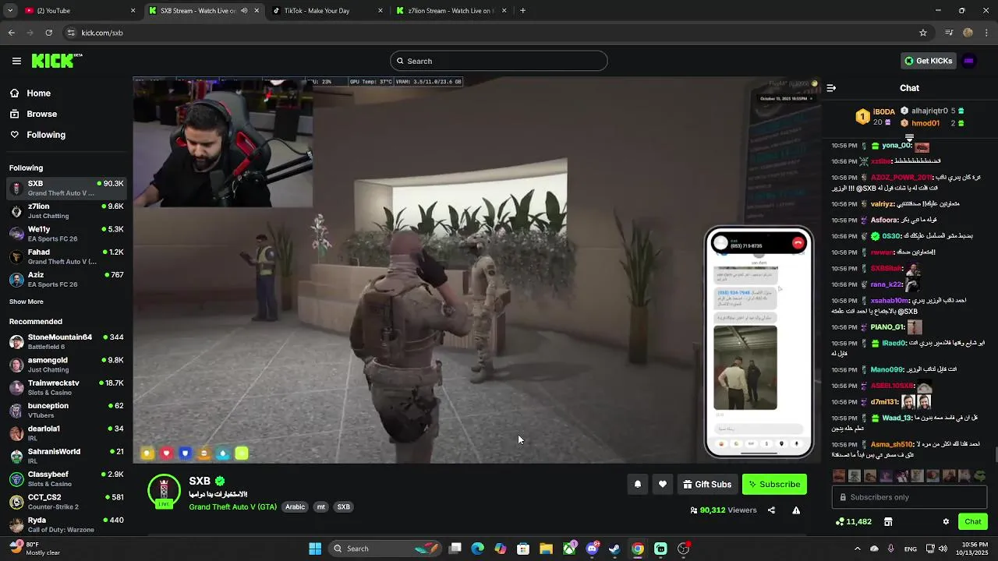This screenshot has width=998, height=561.
Task: Follow channel with heart icon
Action: (x=663, y=484)
